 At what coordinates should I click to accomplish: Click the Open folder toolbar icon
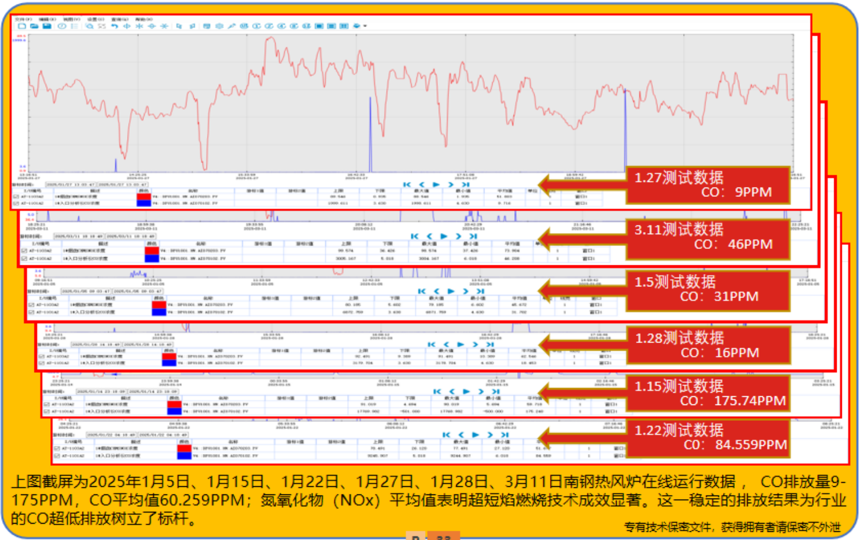pos(34,26)
